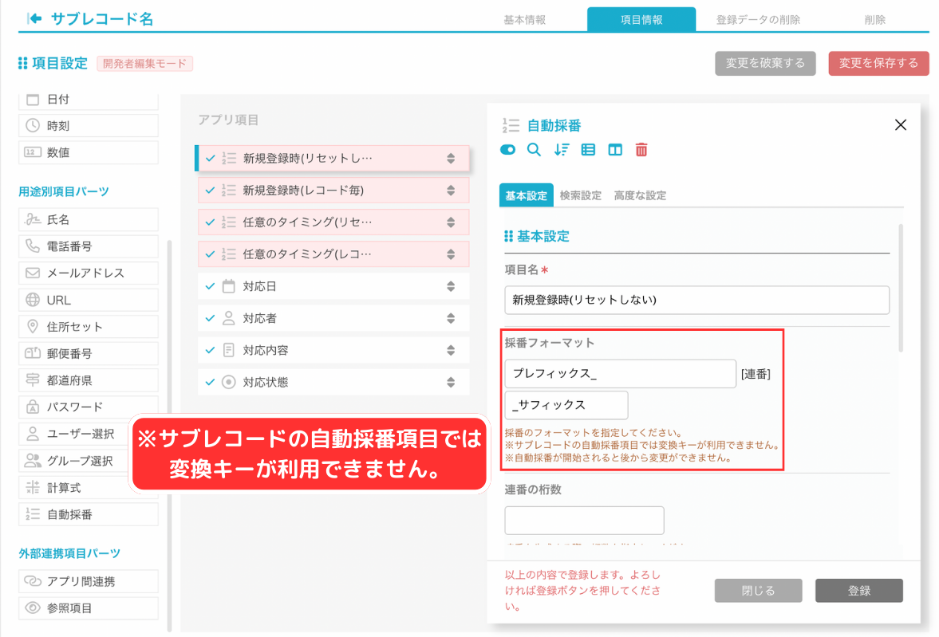Toggle field visibility with the blue switch icon

coord(508,149)
